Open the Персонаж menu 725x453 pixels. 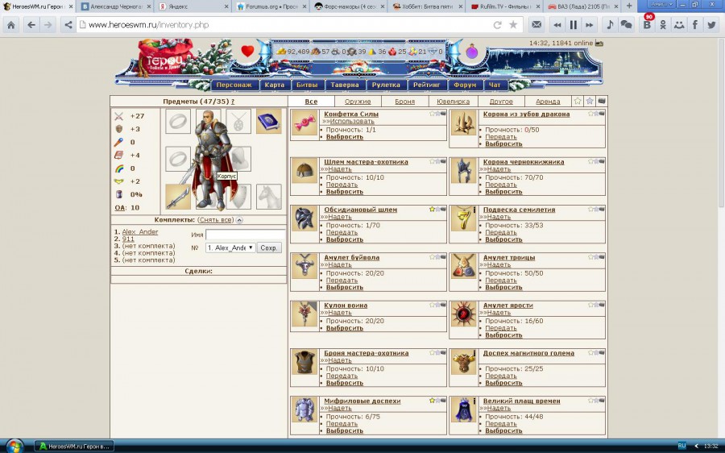point(234,85)
